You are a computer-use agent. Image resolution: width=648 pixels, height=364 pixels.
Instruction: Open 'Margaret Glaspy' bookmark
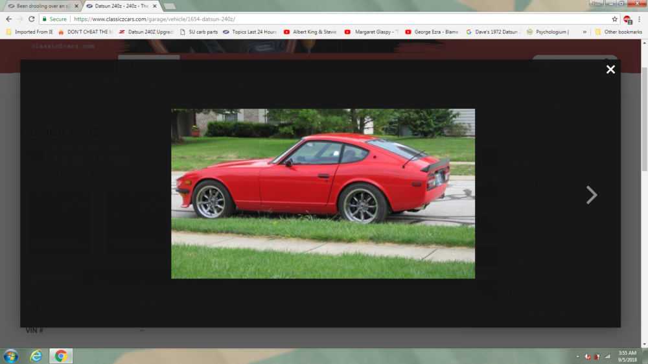[x=372, y=32]
